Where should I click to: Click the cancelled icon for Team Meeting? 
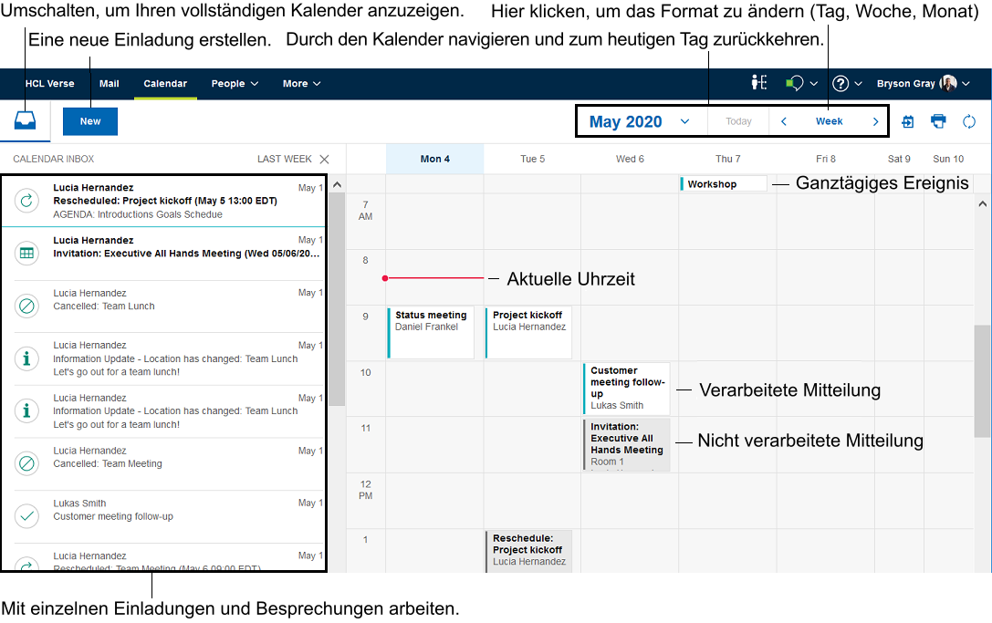click(26, 463)
